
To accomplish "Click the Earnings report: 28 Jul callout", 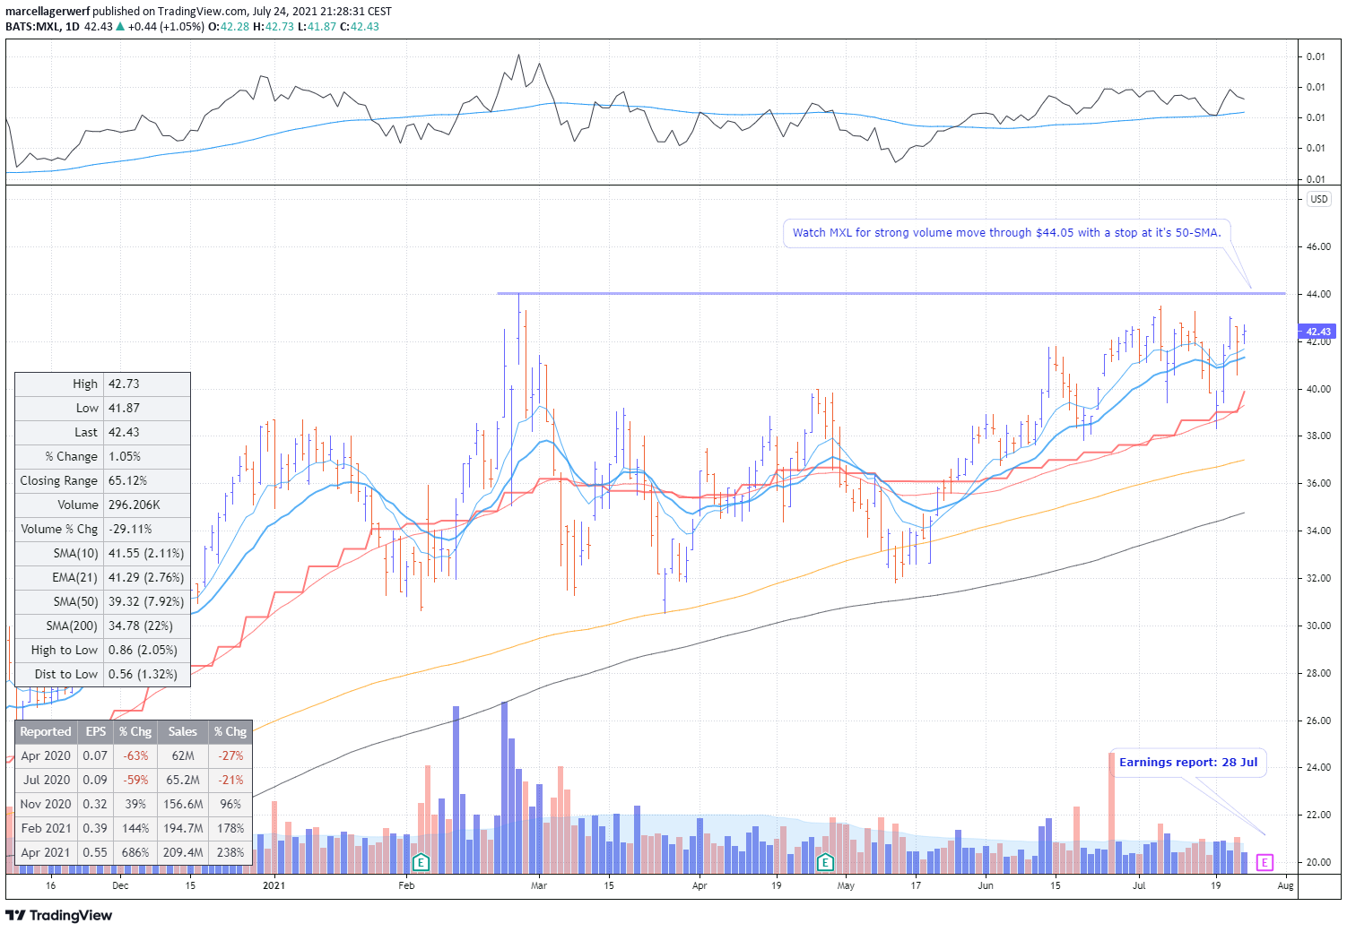I will click(1188, 763).
